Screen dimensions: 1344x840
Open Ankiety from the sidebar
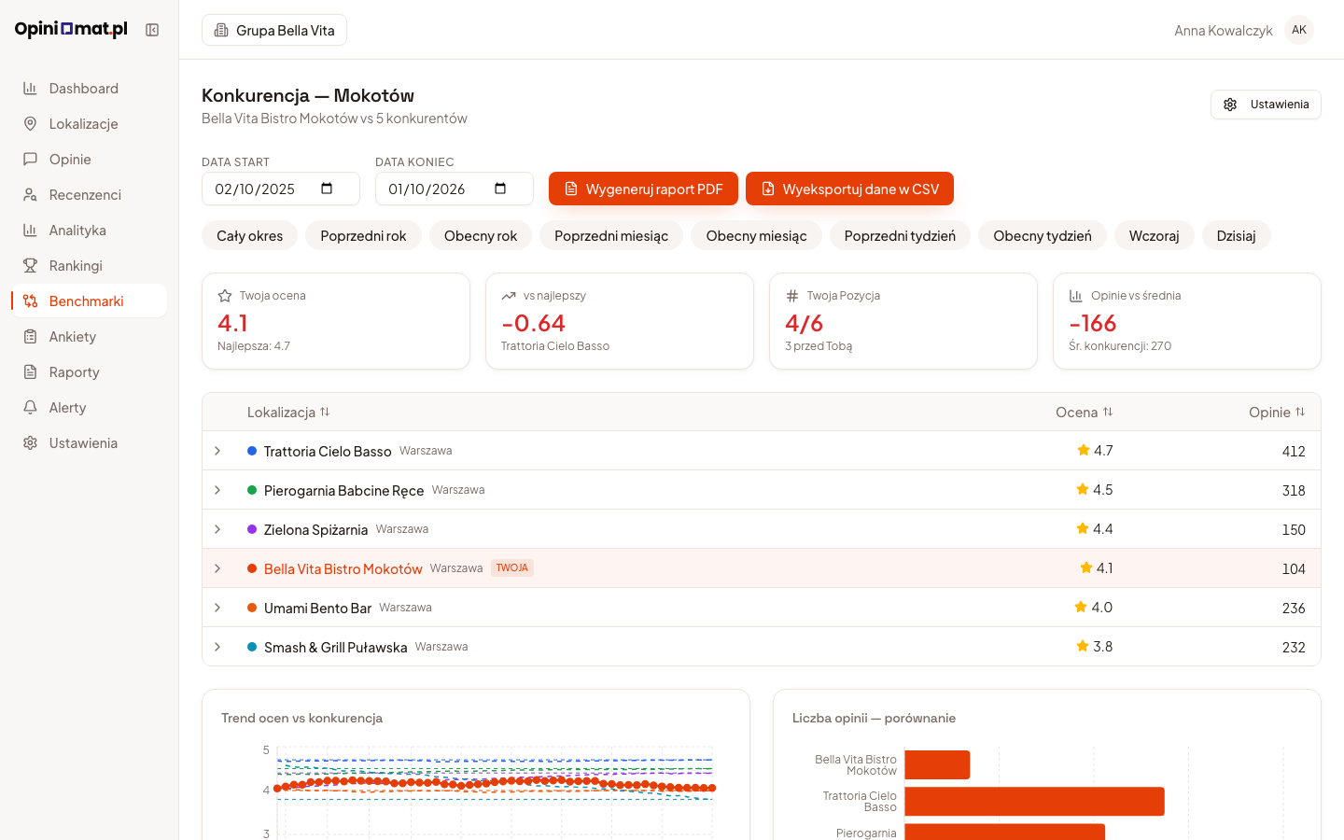90,337
